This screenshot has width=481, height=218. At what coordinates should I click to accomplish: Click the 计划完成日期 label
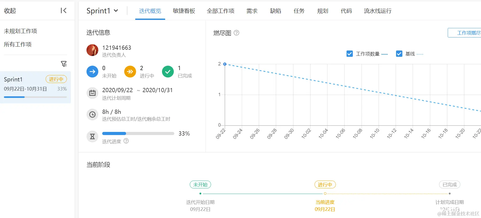click(x=450, y=202)
